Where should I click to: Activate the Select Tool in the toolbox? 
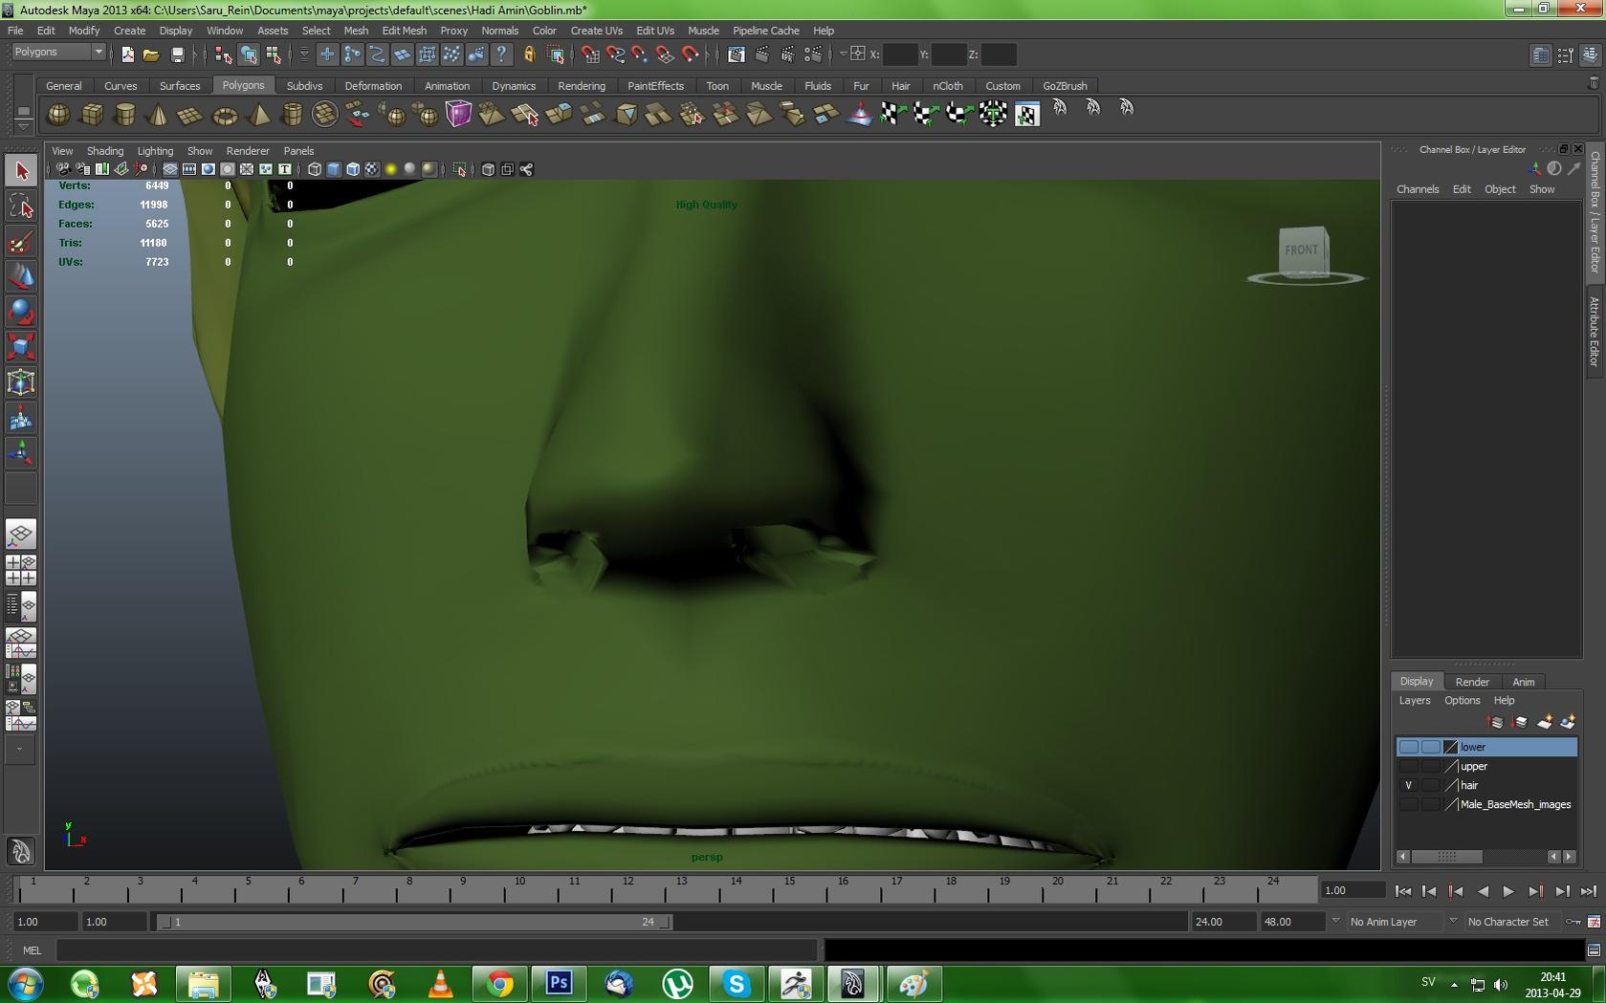pos(21,169)
